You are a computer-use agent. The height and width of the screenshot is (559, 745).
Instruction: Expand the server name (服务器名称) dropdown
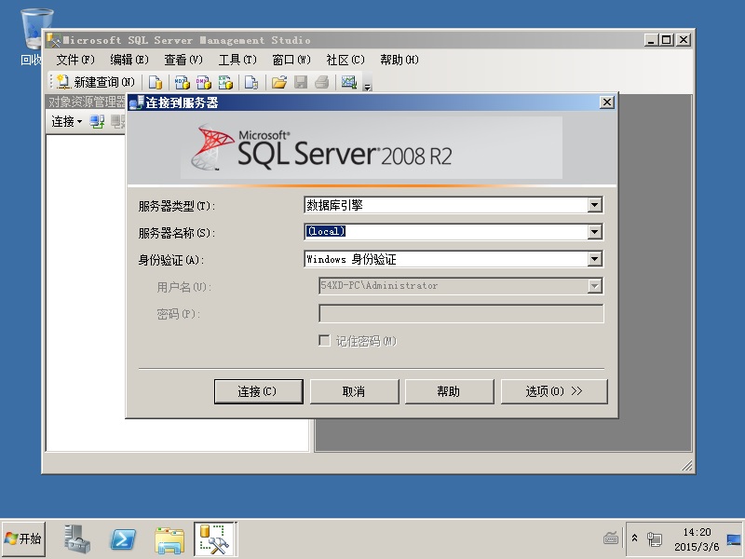click(x=594, y=232)
